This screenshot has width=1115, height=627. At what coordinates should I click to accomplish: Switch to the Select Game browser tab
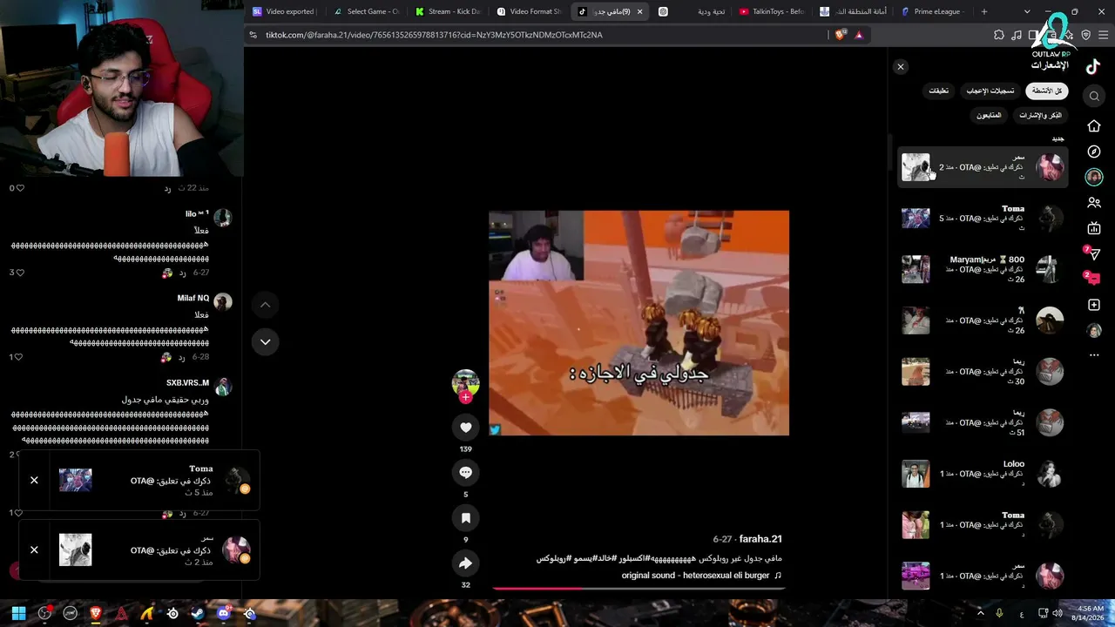(367, 11)
